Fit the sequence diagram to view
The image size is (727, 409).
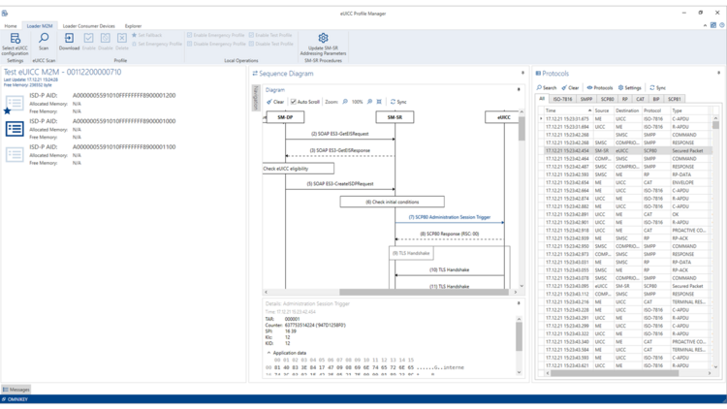point(379,102)
